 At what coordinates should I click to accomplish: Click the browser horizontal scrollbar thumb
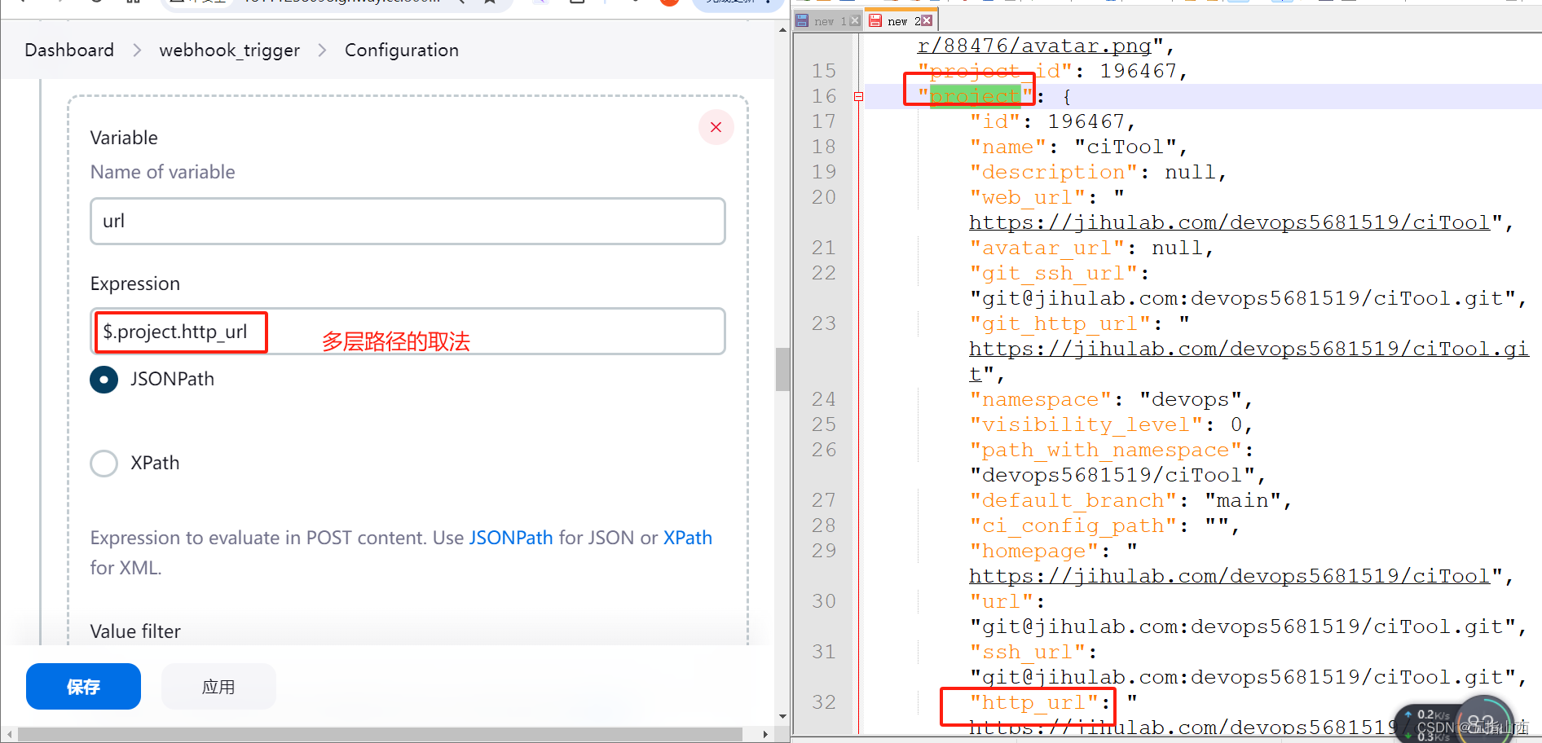point(380,734)
